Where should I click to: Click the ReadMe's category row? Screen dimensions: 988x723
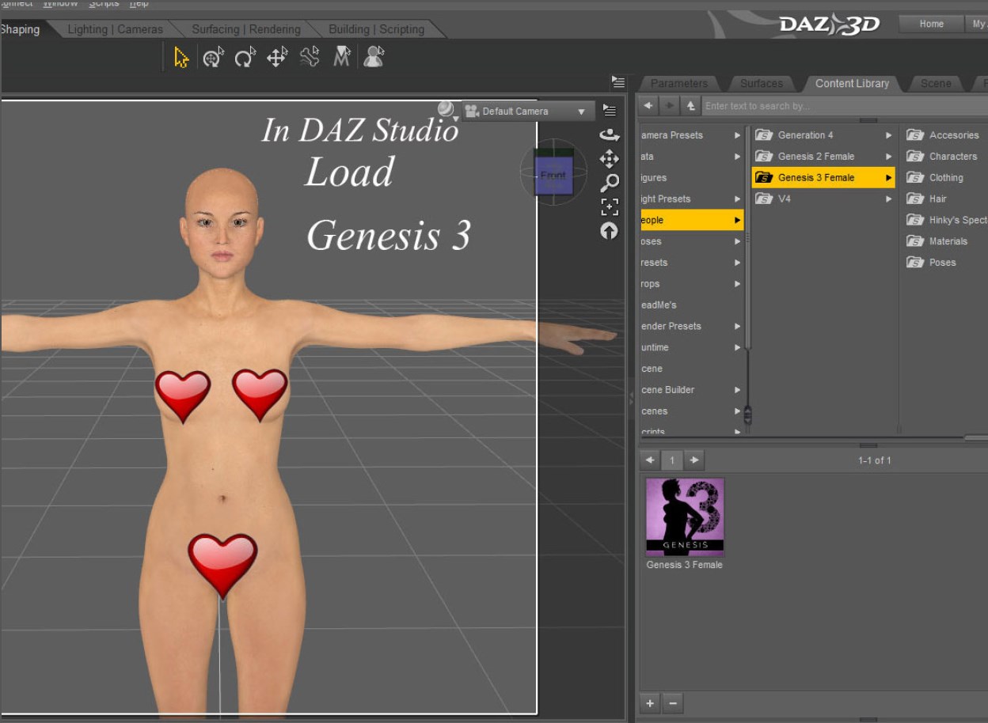click(691, 305)
